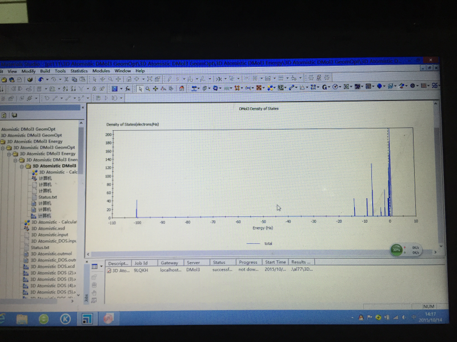
Task: Click the Gateway column header
Action: click(170, 263)
